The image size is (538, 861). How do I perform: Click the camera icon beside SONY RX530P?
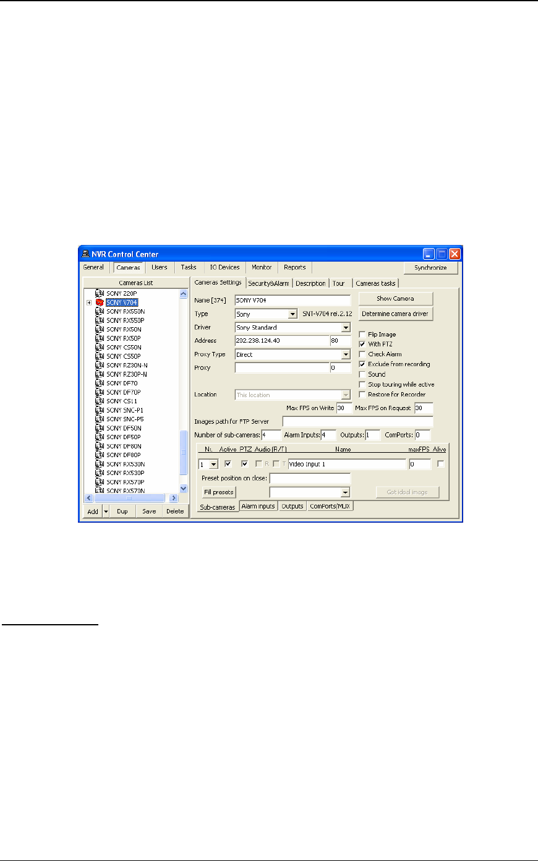click(100, 473)
